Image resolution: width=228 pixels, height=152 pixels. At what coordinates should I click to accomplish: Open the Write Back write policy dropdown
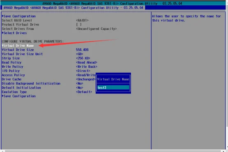tap(86, 66)
